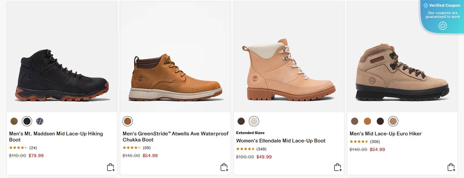The image size is (464, 178).
Task: Add Mt. Maddsen Hiking Boot to bag
Action: pos(111,167)
